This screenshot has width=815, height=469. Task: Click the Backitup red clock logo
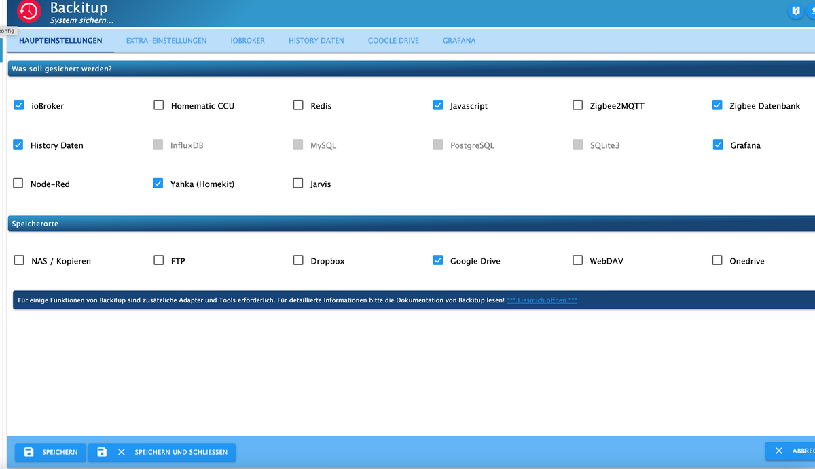pos(29,12)
